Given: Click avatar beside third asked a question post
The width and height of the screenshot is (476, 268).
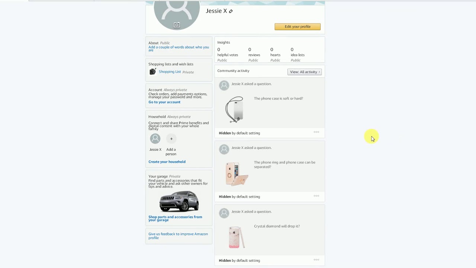Looking at the screenshot, I should coord(224,213).
